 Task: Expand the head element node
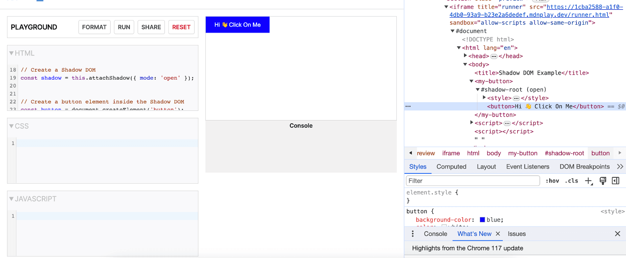click(465, 56)
